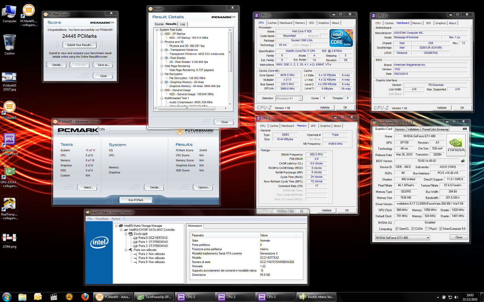The height and width of the screenshot is (302, 484).
Task: Open GPU-Z.0.4.9 desktop shortcut
Action: coord(9,176)
